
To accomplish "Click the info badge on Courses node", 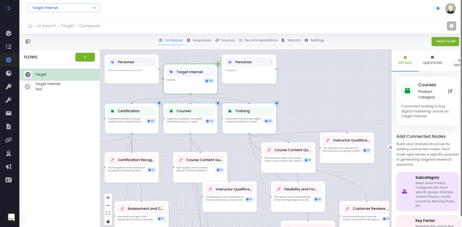I will point(218,103).
